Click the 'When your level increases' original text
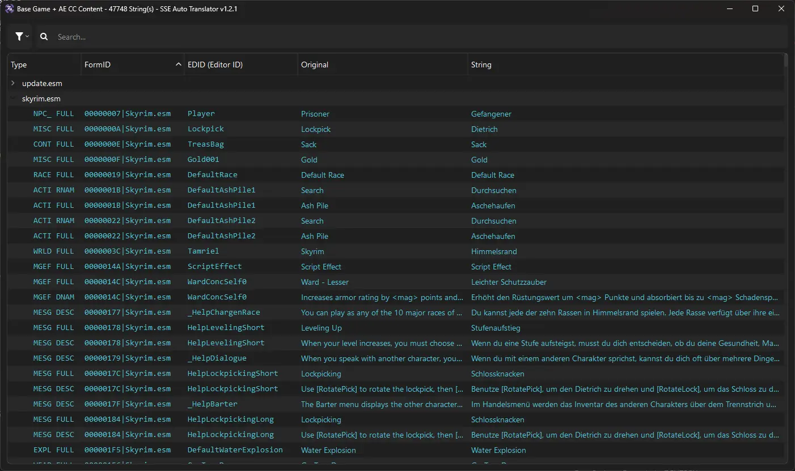Image resolution: width=795 pixels, height=471 pixels. [382, 343]
